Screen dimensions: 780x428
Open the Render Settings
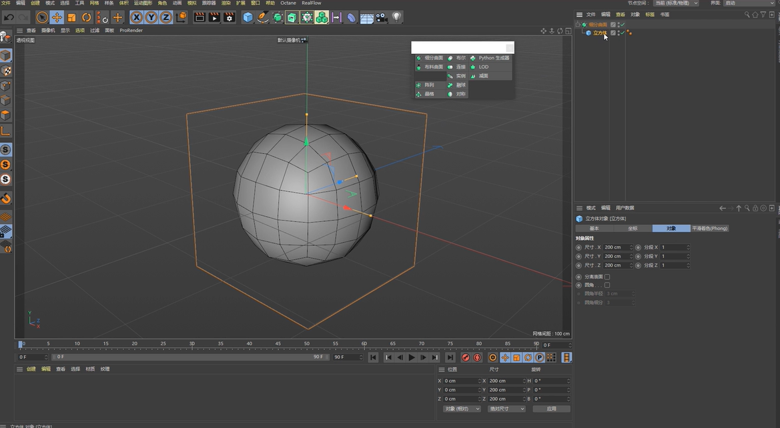click(x=229, y=17)
